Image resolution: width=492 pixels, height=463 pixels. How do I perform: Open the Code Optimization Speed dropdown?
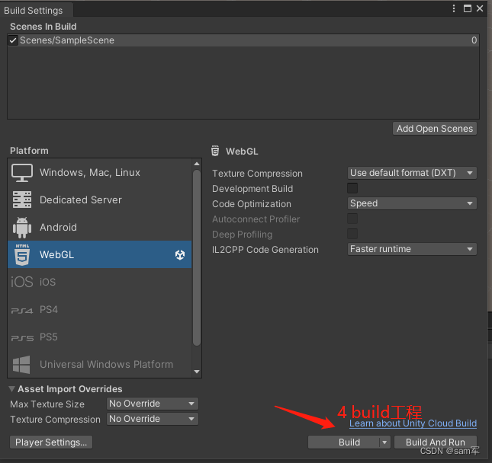(412, 203)
